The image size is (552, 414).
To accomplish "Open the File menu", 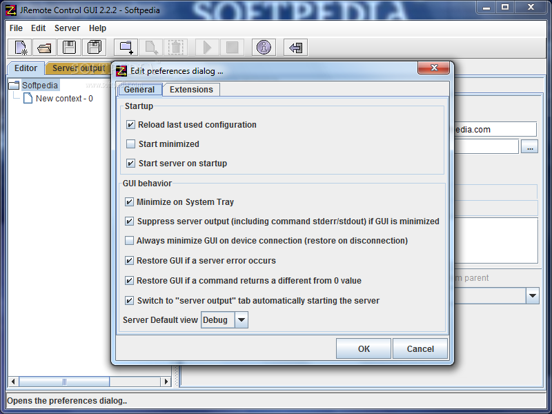I will (16, 28).
